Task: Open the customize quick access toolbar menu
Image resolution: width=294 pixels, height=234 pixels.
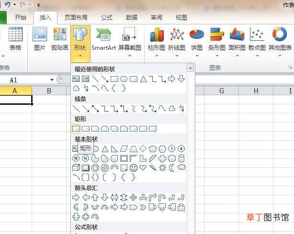Action: coord(38,5)
